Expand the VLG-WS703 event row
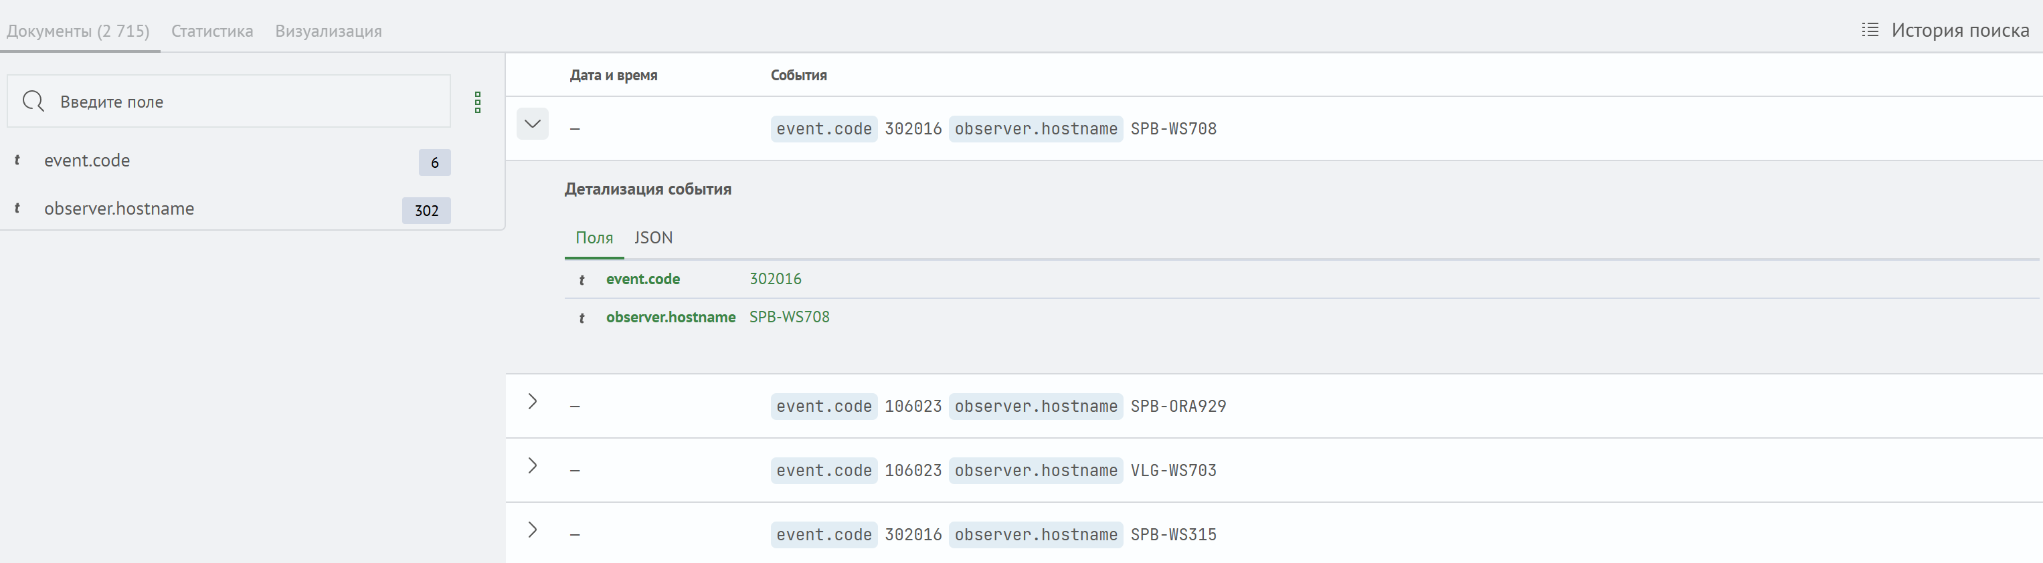Viewport: 2043px width, 563px height. pos(532,466)
